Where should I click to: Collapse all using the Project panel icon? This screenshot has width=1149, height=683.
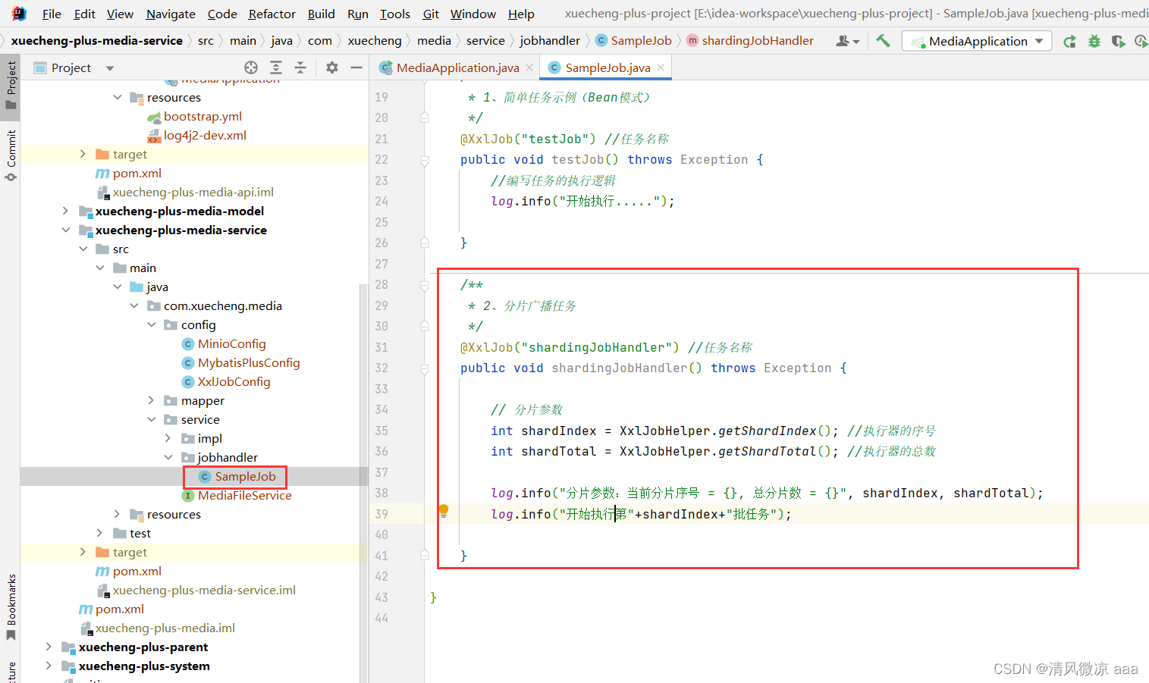(300, 67)
